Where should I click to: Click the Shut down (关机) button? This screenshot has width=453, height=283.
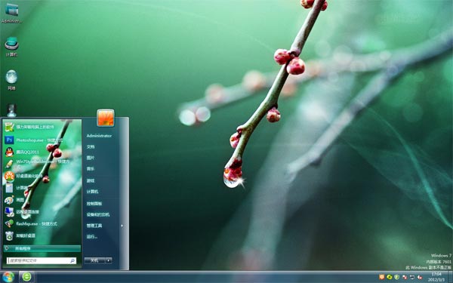tap(94, 260)
